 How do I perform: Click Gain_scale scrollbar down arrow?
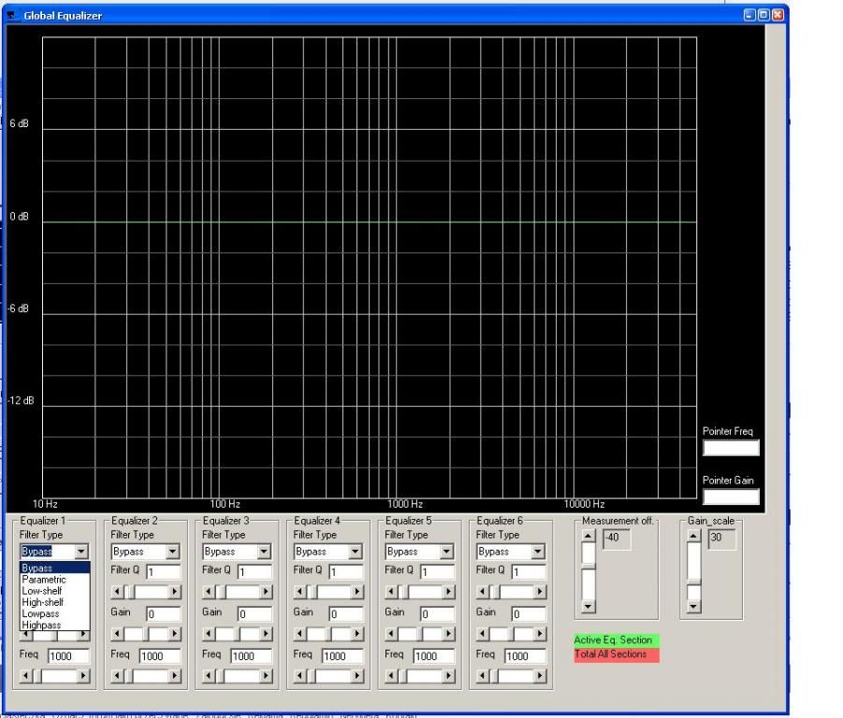[x=694, y=607]
